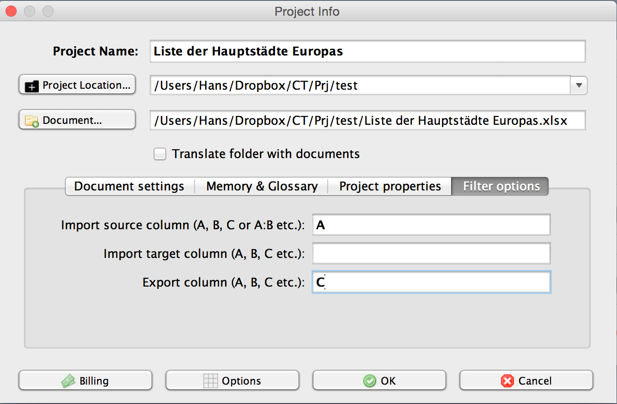Viewport: 617px width, 404px height.
Task: Click the green money Billing icon
Action: tap(68, 381)
